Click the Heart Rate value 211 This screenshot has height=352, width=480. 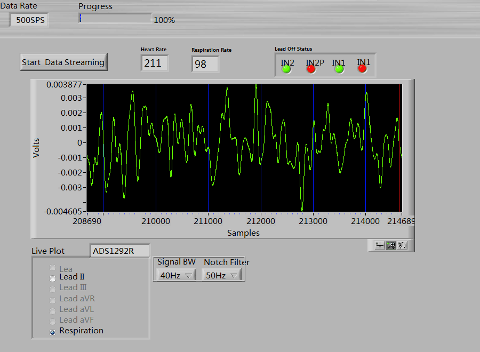point(154,63)
